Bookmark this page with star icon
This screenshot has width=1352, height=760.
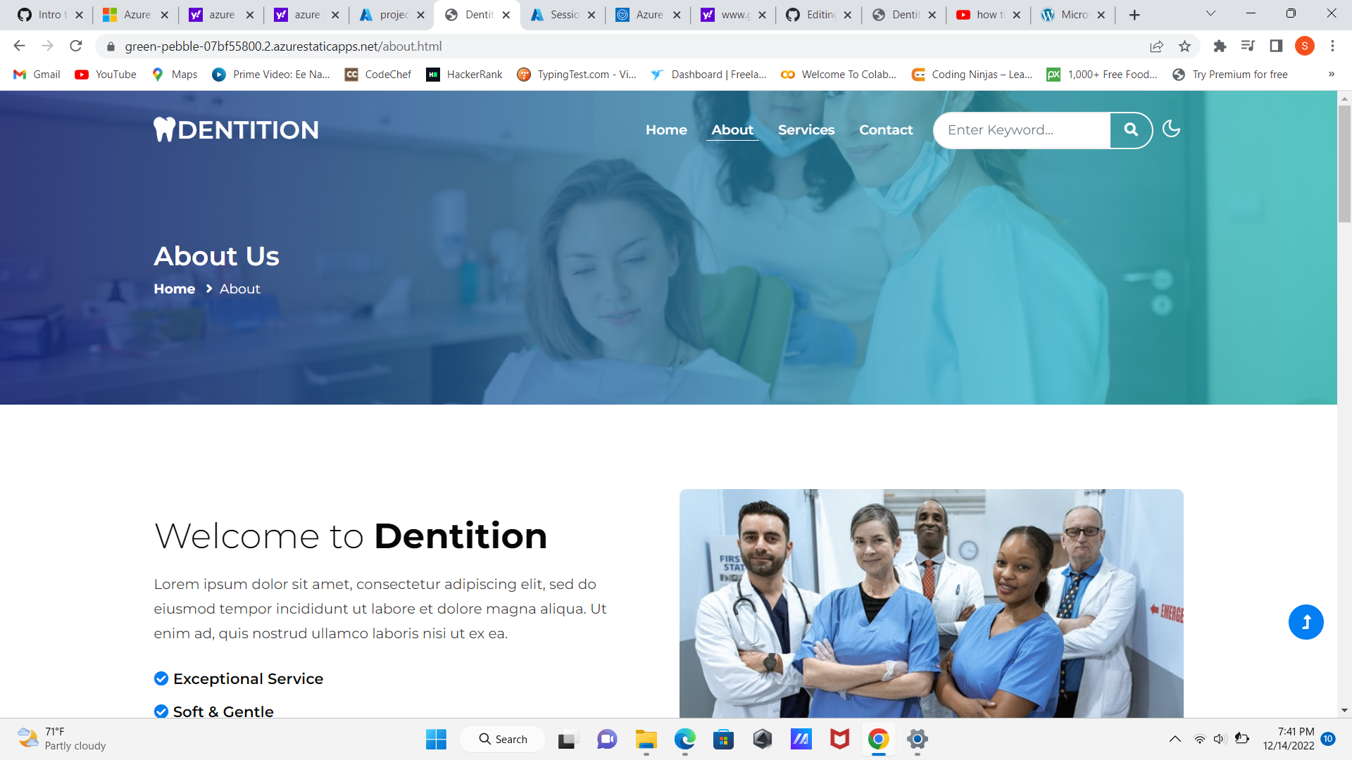click(x=1184, y=46)
